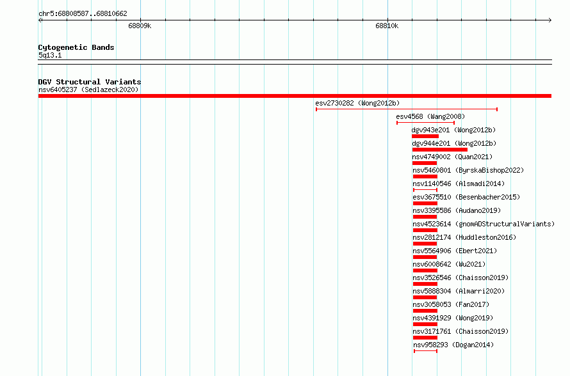
Task: Select nsv3395586 (Audano2019) variant
Action: pos(457,210)
